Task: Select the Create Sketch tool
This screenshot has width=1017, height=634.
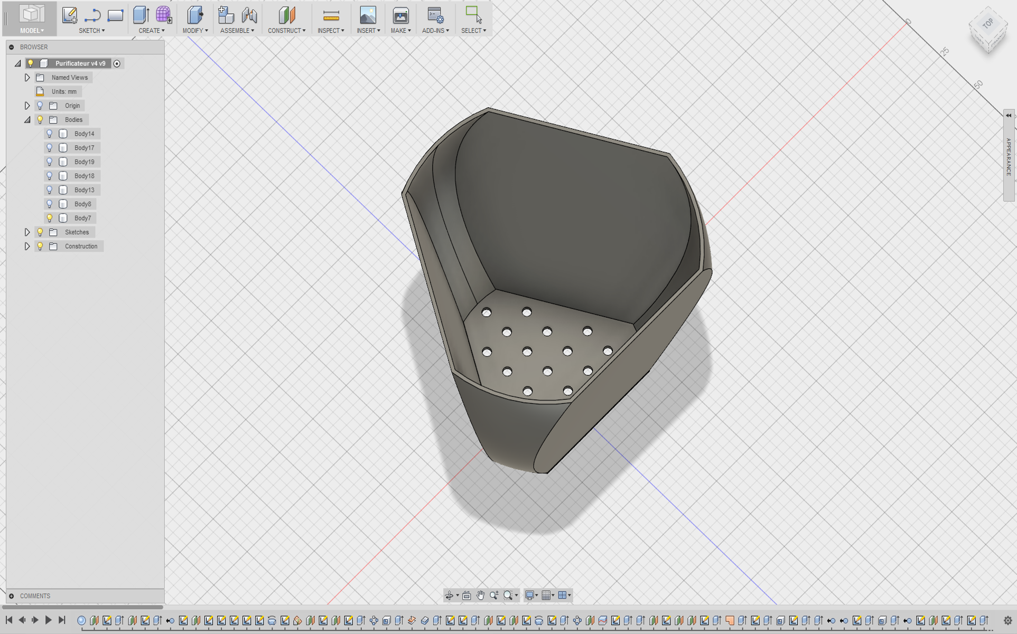Action: coord(69,15)
